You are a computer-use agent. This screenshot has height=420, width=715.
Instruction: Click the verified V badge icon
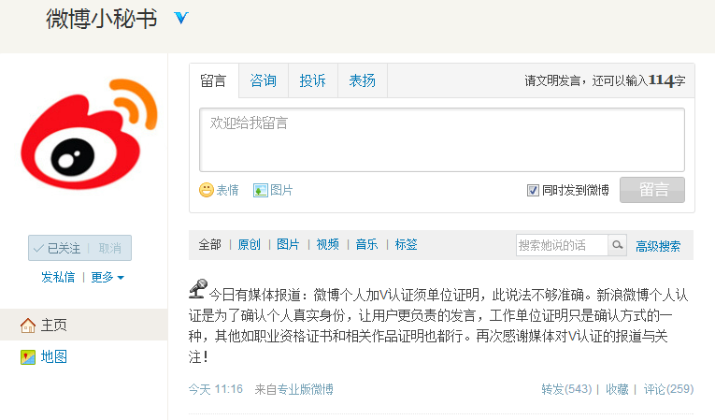[x=181, y=19]
